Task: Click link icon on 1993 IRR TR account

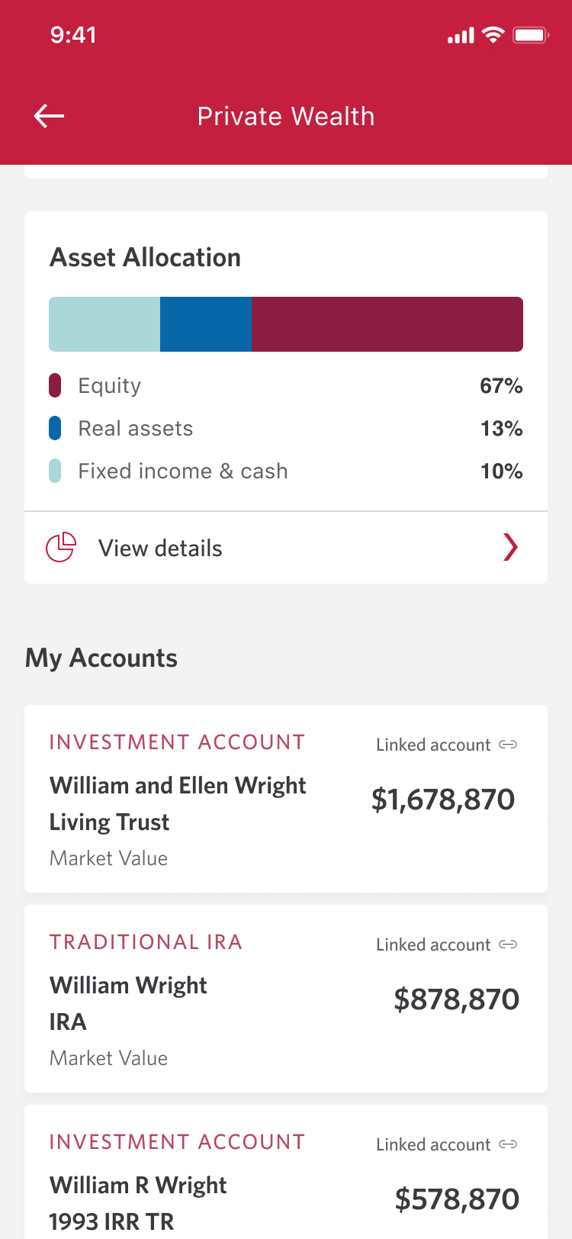Action: click(x=508, y=1144)
